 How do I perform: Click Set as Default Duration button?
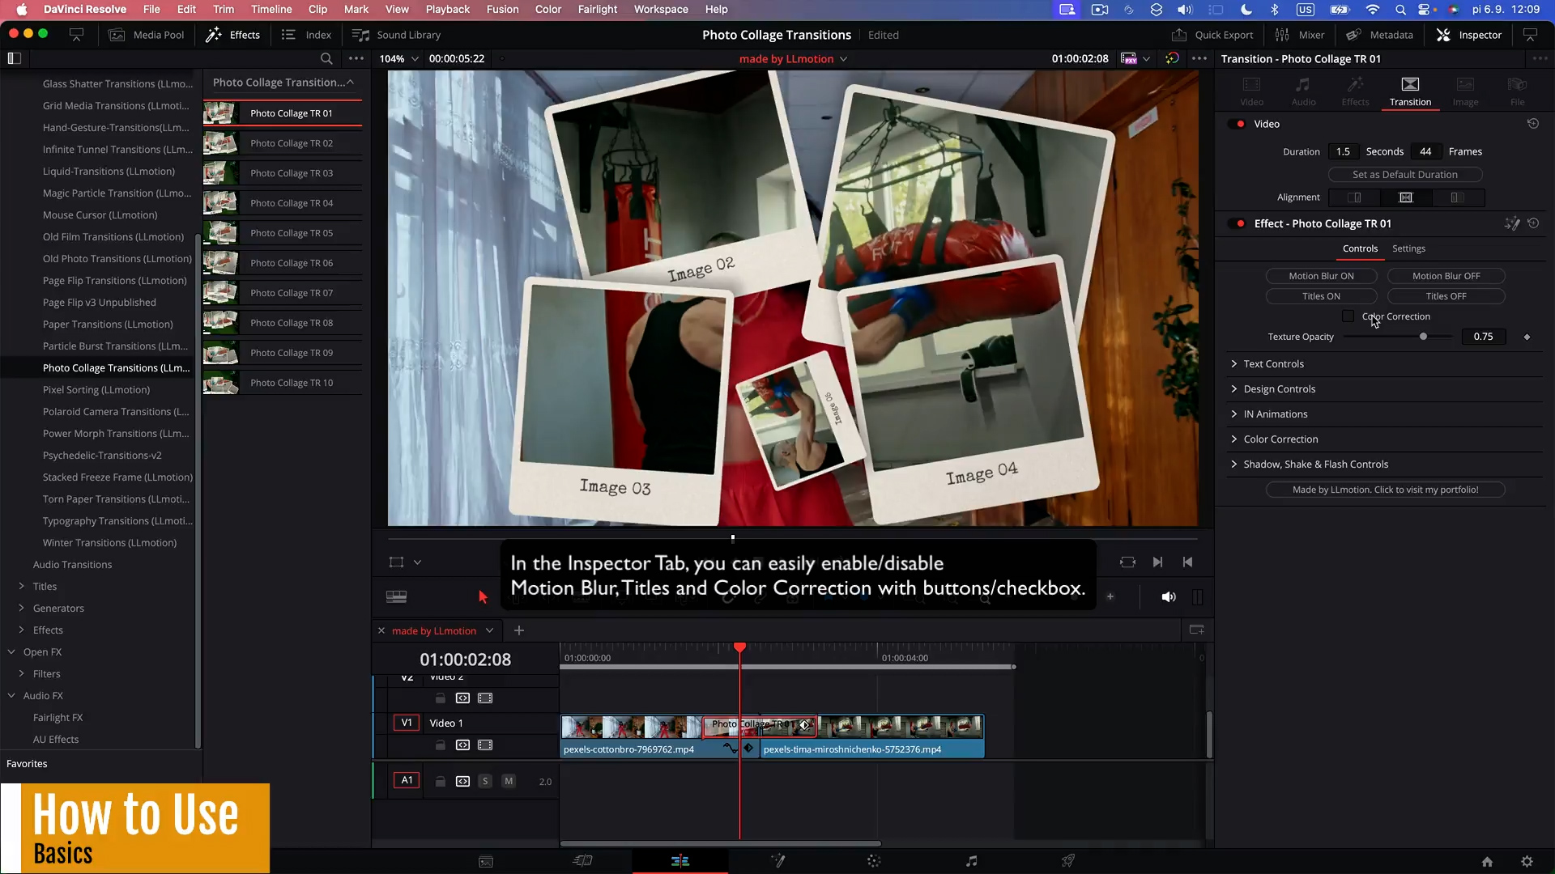pyautogui.click(x=1404, y=175)
